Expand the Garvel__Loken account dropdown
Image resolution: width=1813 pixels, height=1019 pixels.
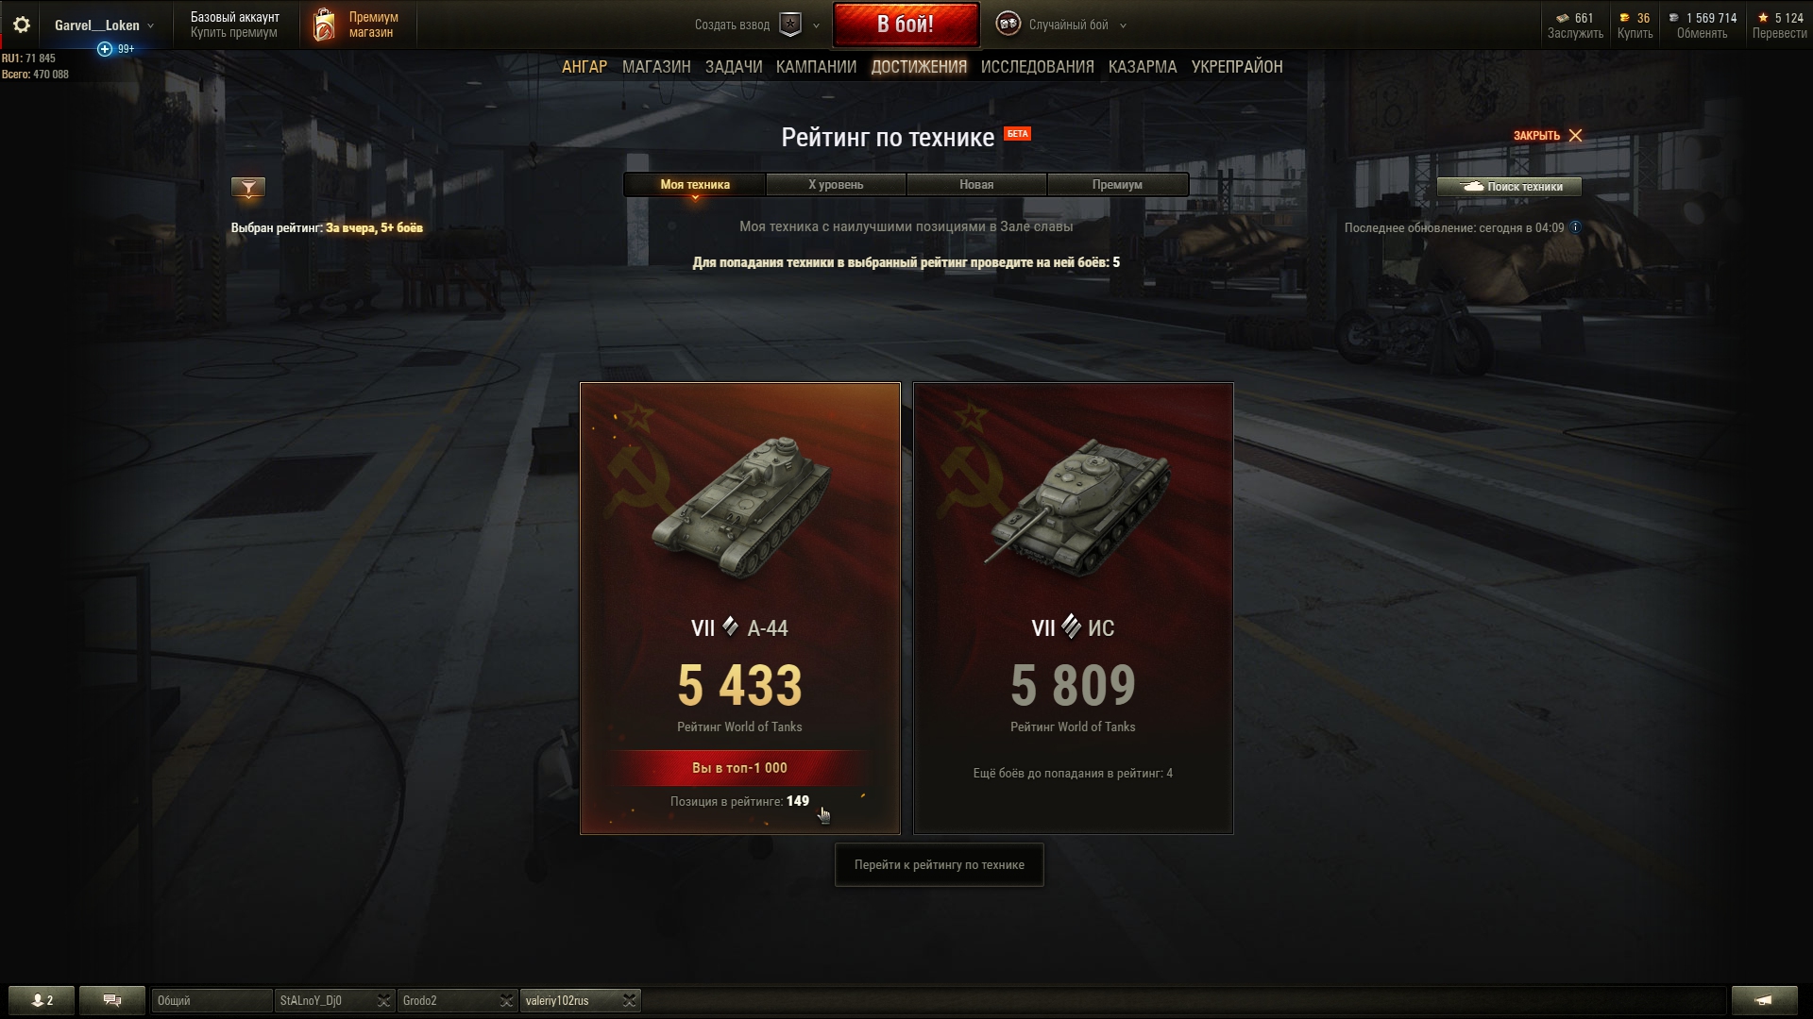150,25
